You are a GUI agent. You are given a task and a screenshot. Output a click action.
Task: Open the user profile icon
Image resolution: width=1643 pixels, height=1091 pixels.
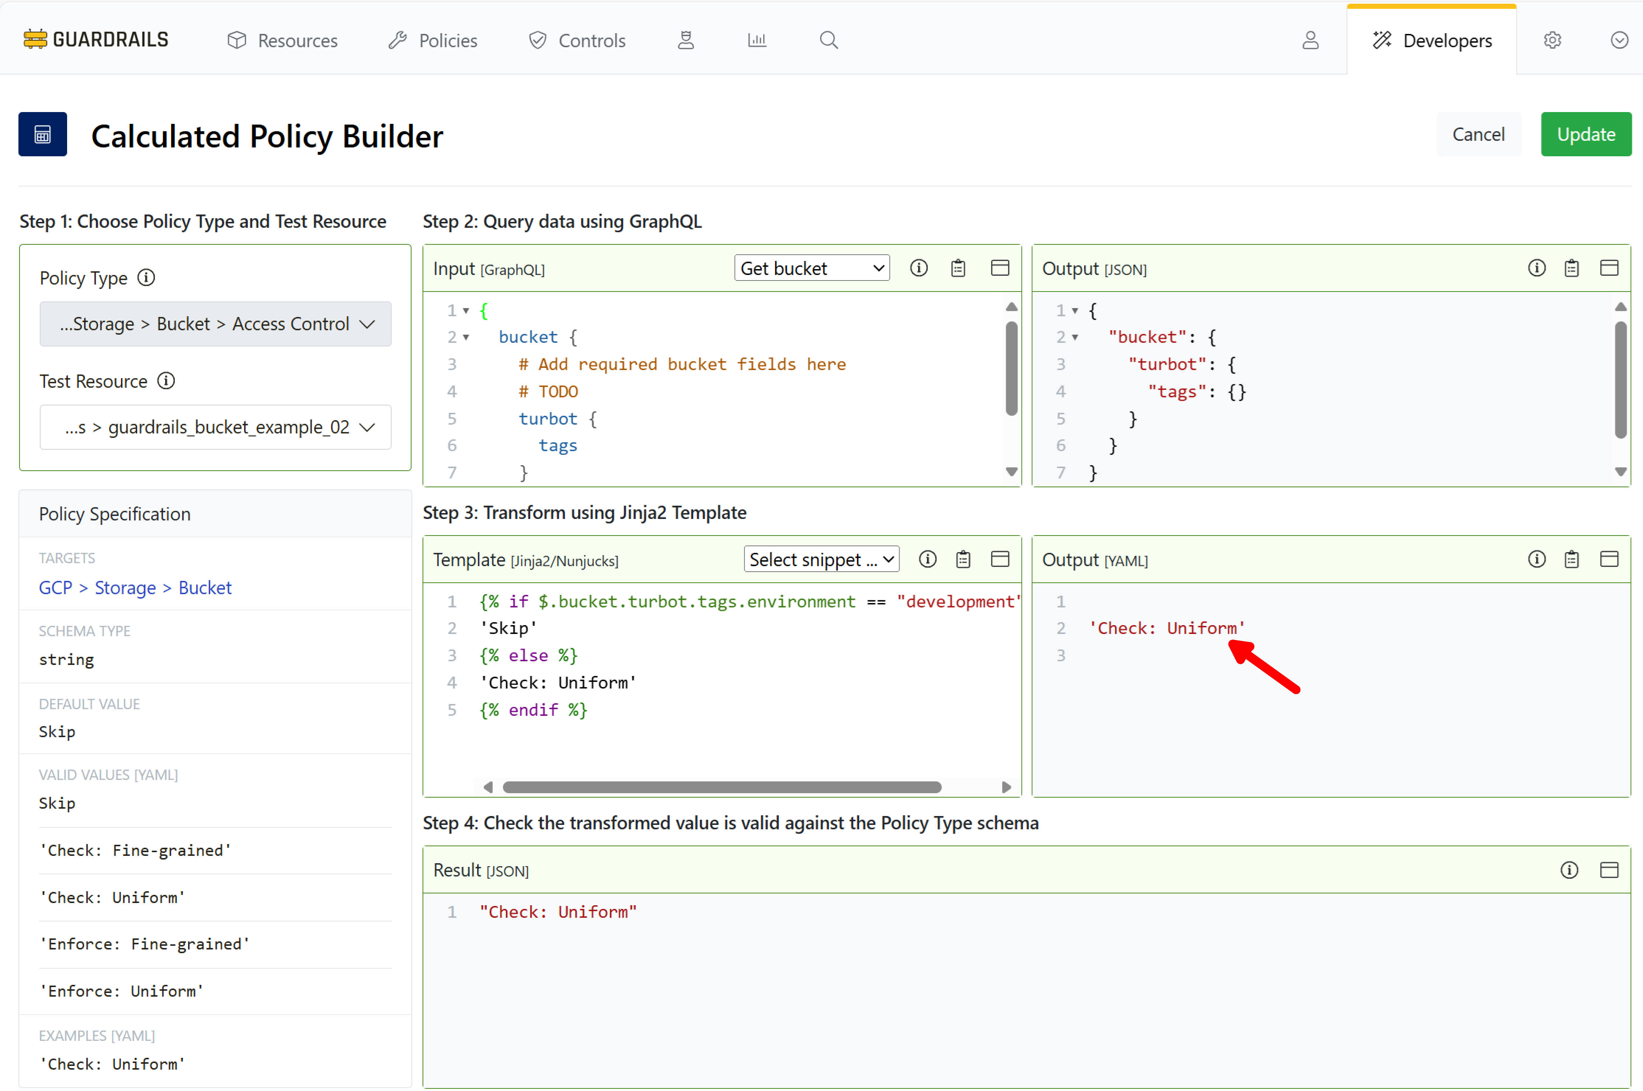(x=1310, y=40)
